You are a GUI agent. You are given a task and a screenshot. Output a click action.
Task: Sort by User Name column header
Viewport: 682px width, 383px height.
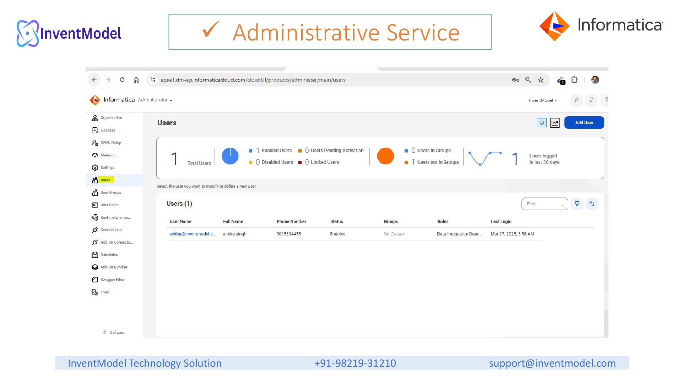coord(180,222)
